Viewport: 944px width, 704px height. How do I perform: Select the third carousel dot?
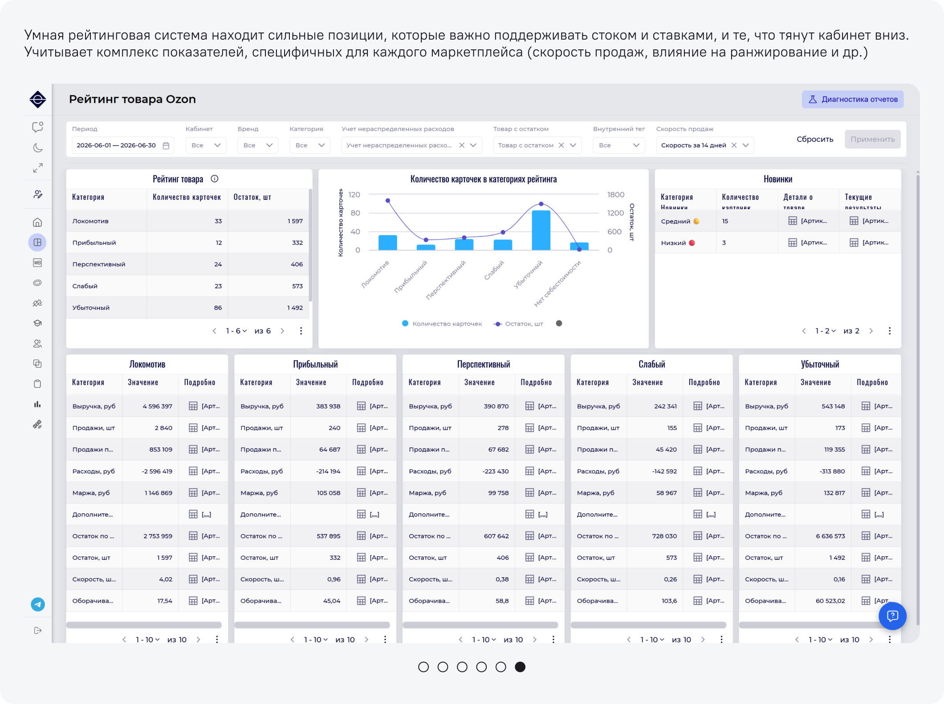[462, 667]
